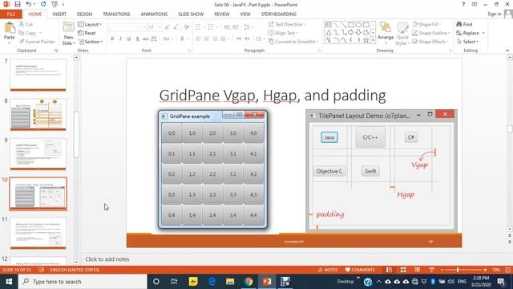Undo the last action

29,4
